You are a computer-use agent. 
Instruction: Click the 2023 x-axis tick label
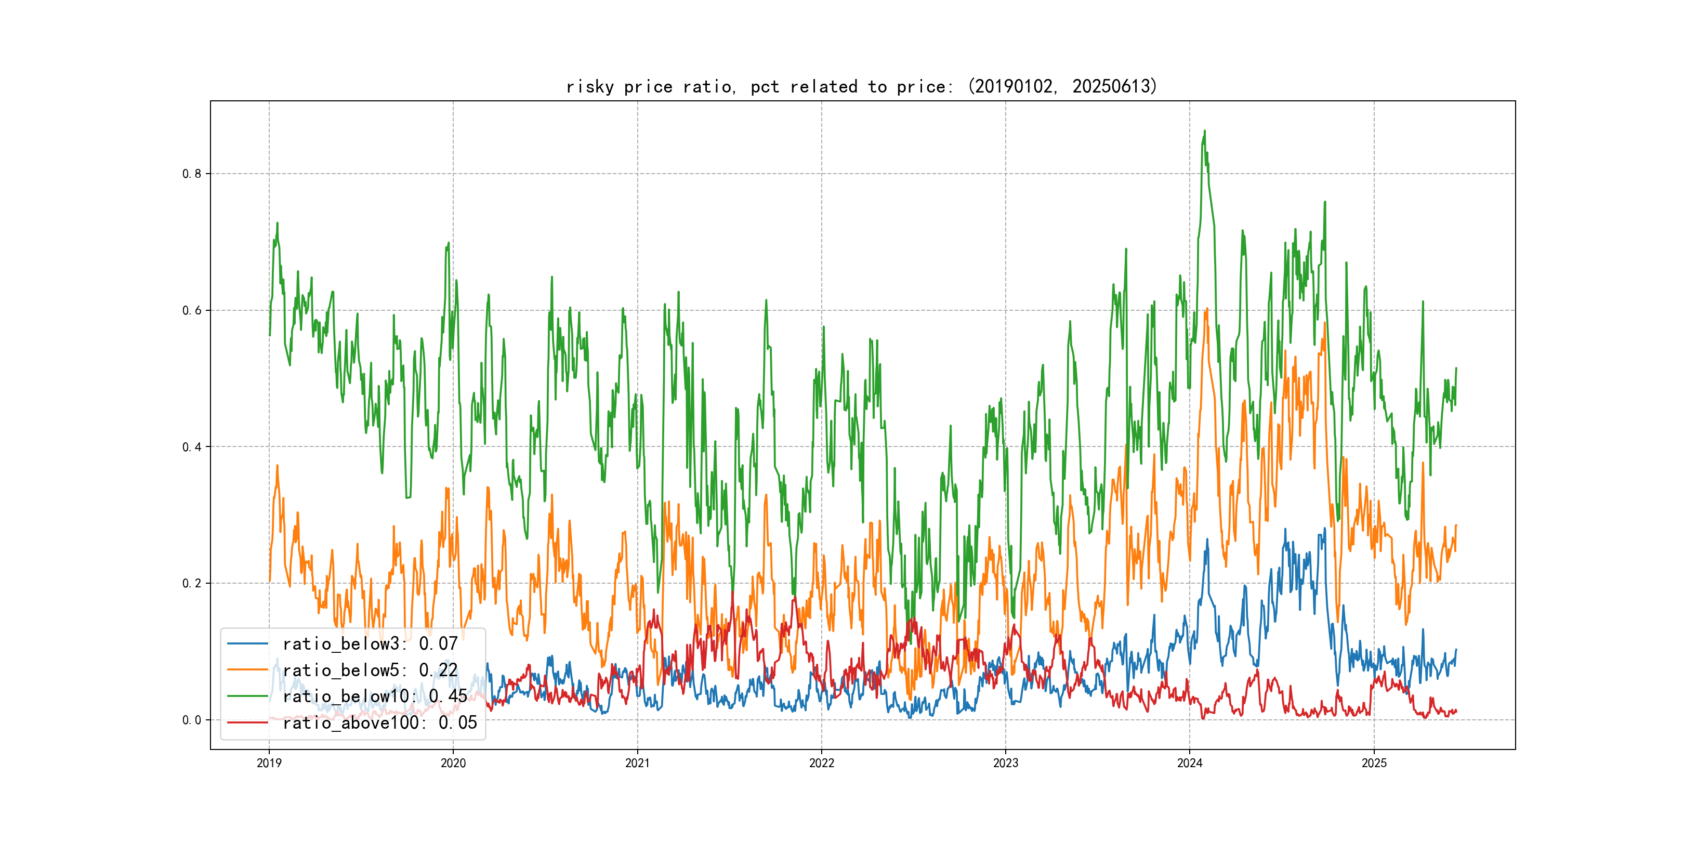coord(1005,763)
